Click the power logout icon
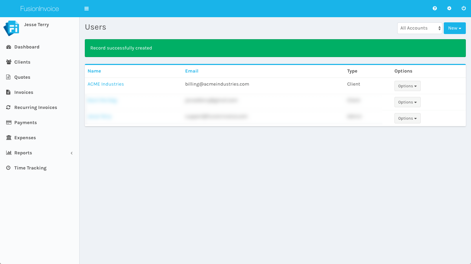 464,9
